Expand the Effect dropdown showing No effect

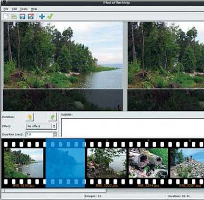pyautogui.click(x=41, y=126)
